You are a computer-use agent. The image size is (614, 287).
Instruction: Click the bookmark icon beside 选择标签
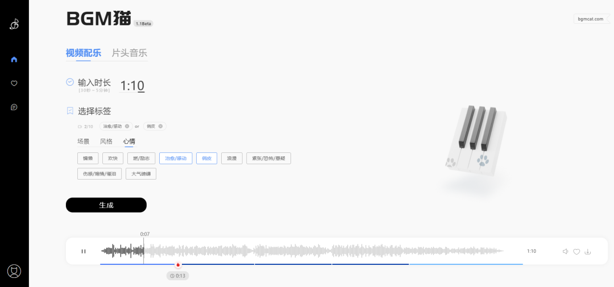tap(70, 111)
